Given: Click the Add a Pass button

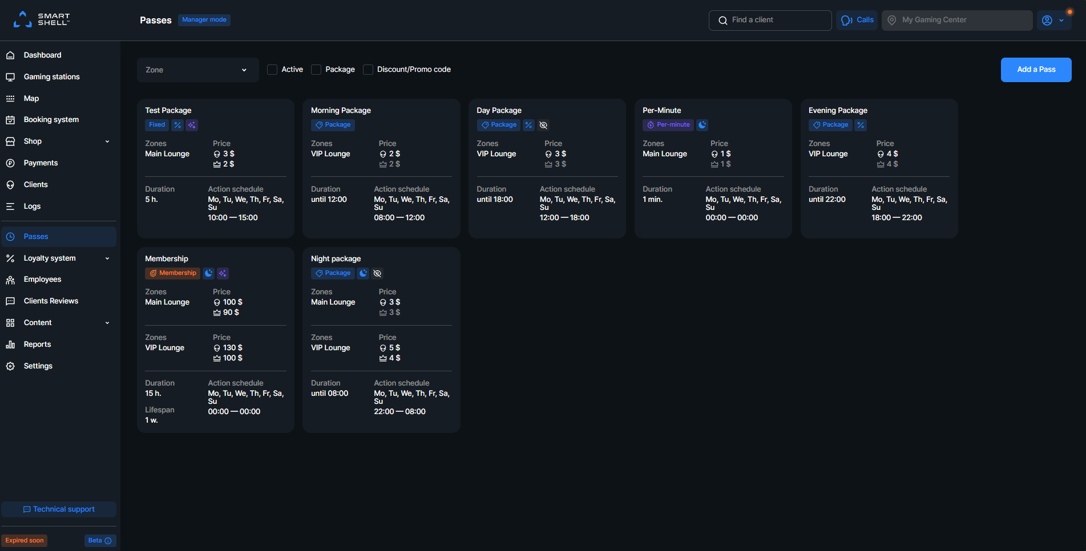Looking at the screenshot, I should point(1036,70).
